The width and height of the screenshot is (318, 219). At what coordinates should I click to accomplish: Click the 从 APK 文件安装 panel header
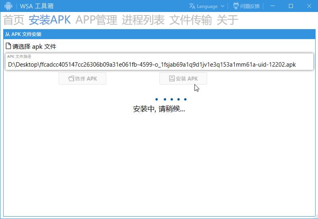[24, 34]
